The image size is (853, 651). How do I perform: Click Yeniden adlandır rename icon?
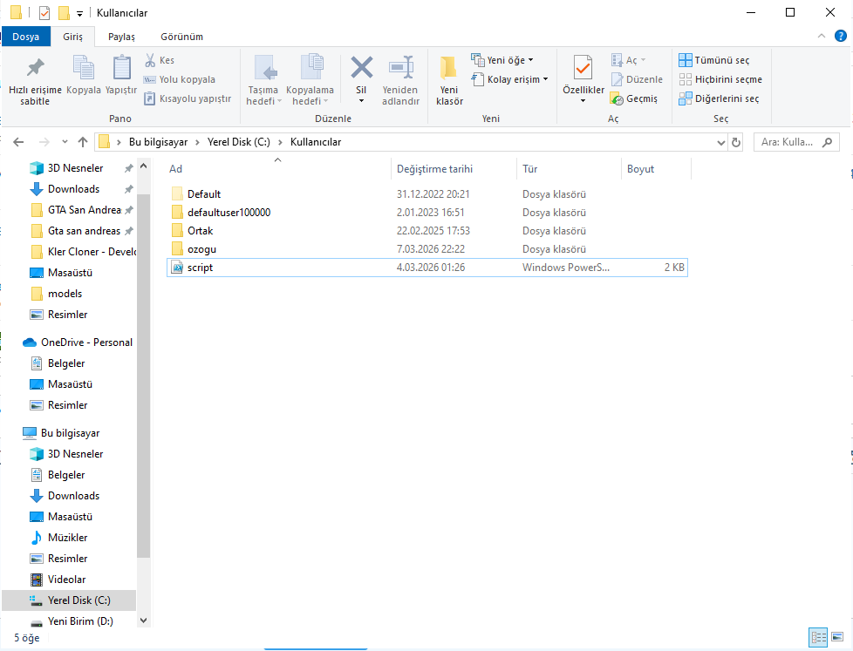pyautogui.click(x=401, y=68)
